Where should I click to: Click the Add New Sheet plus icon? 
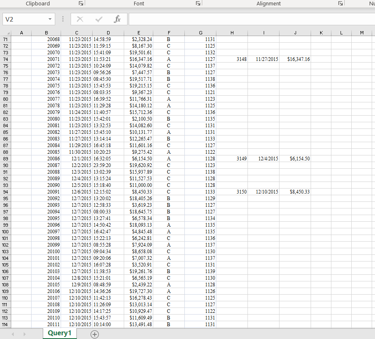(94, 334)
